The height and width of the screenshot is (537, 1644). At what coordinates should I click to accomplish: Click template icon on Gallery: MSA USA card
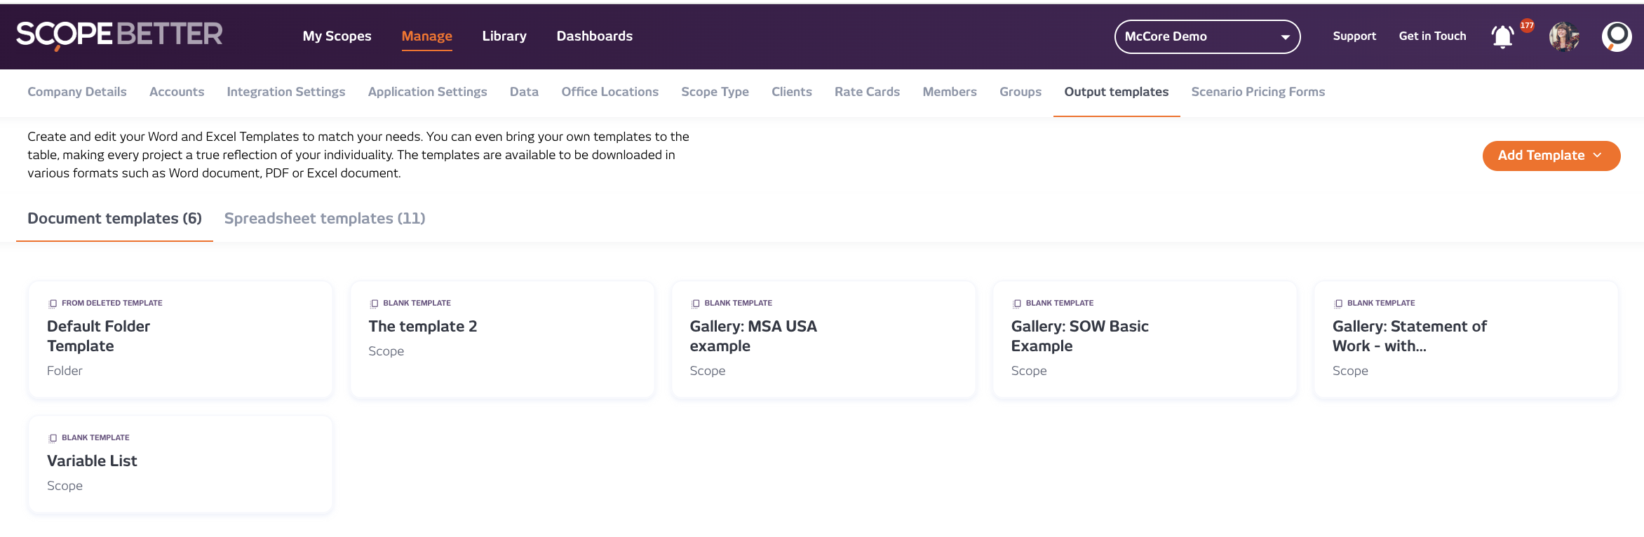point(695,304)
